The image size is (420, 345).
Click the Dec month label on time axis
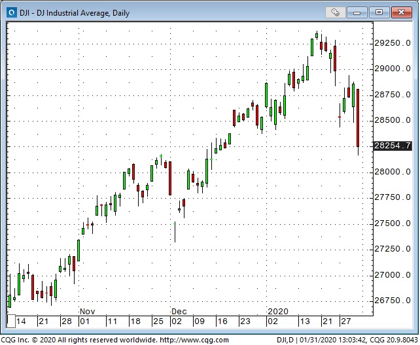pyautogui.click(x=179, y=312)
